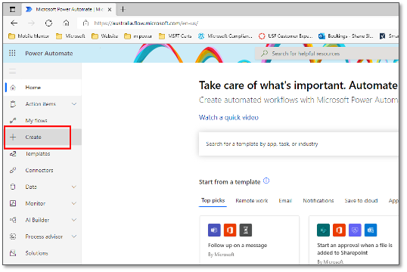Click the browser back arrow
The image size is (407, 272).
pos(14,23)
